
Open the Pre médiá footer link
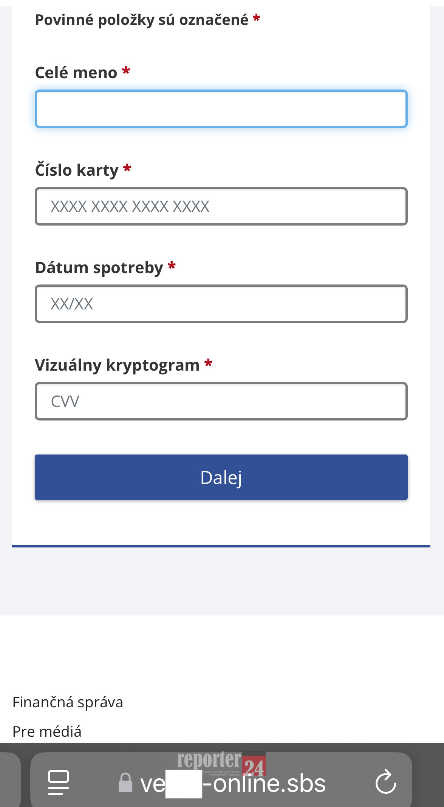(47, 732)
